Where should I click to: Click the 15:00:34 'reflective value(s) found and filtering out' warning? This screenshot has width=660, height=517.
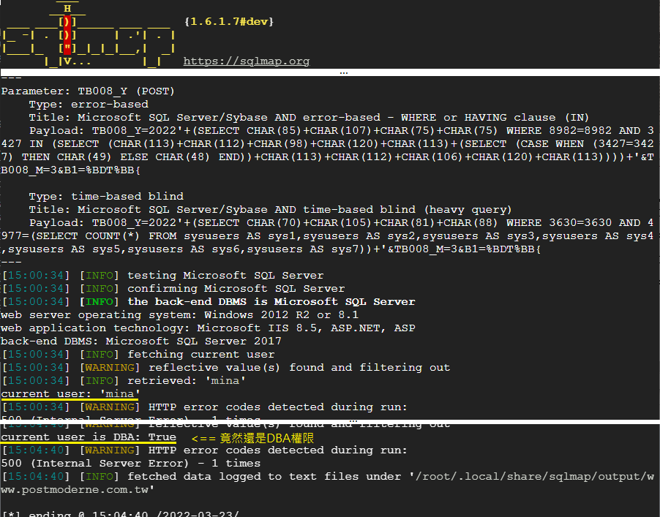226,367
